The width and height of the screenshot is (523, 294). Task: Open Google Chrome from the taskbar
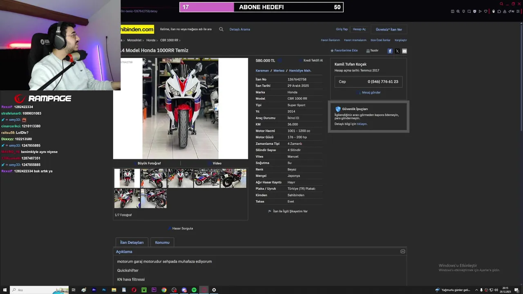point(164,290)
